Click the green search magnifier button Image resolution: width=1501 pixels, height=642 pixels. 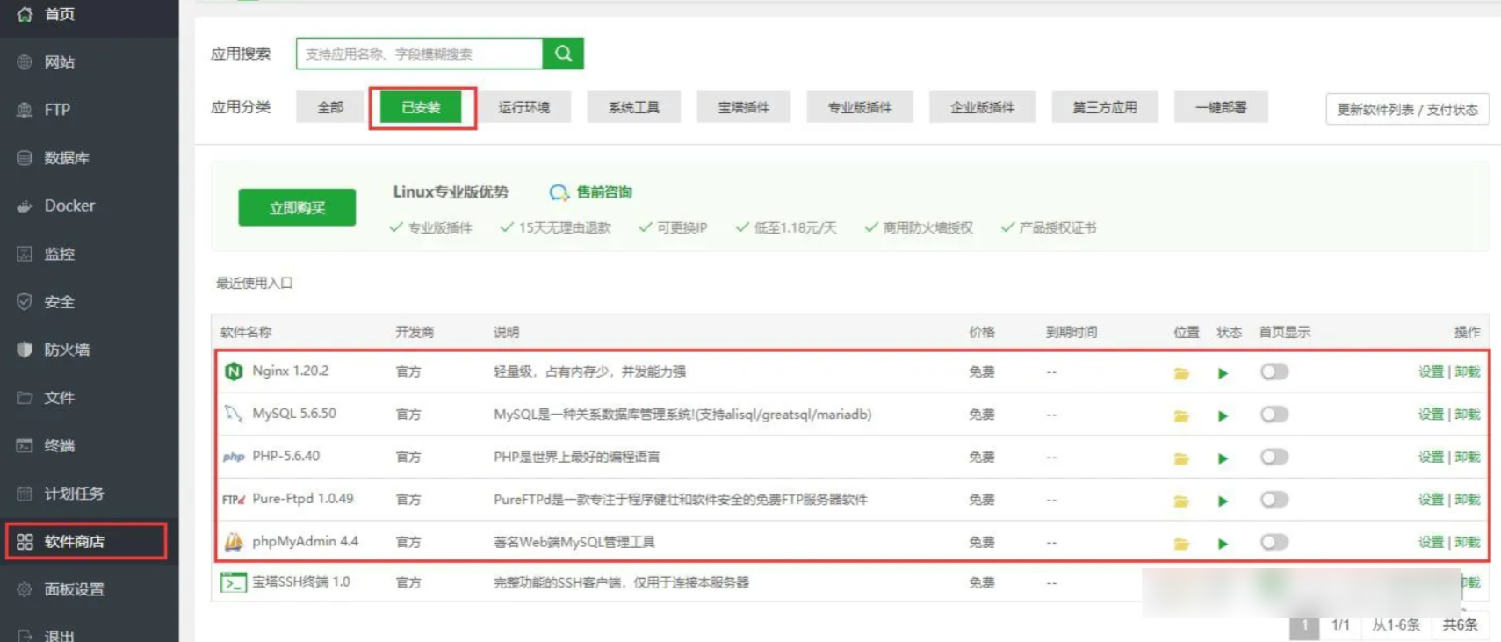pyautogui.click(x=563, y=54)
